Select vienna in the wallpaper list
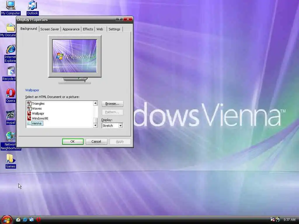This screenshot has width=299, height=224. (x=36, y=123)
